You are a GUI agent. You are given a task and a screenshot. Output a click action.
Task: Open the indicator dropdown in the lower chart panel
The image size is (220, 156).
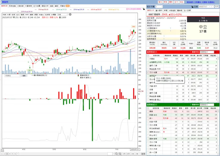pyautogui.click(x=12, y=75)
